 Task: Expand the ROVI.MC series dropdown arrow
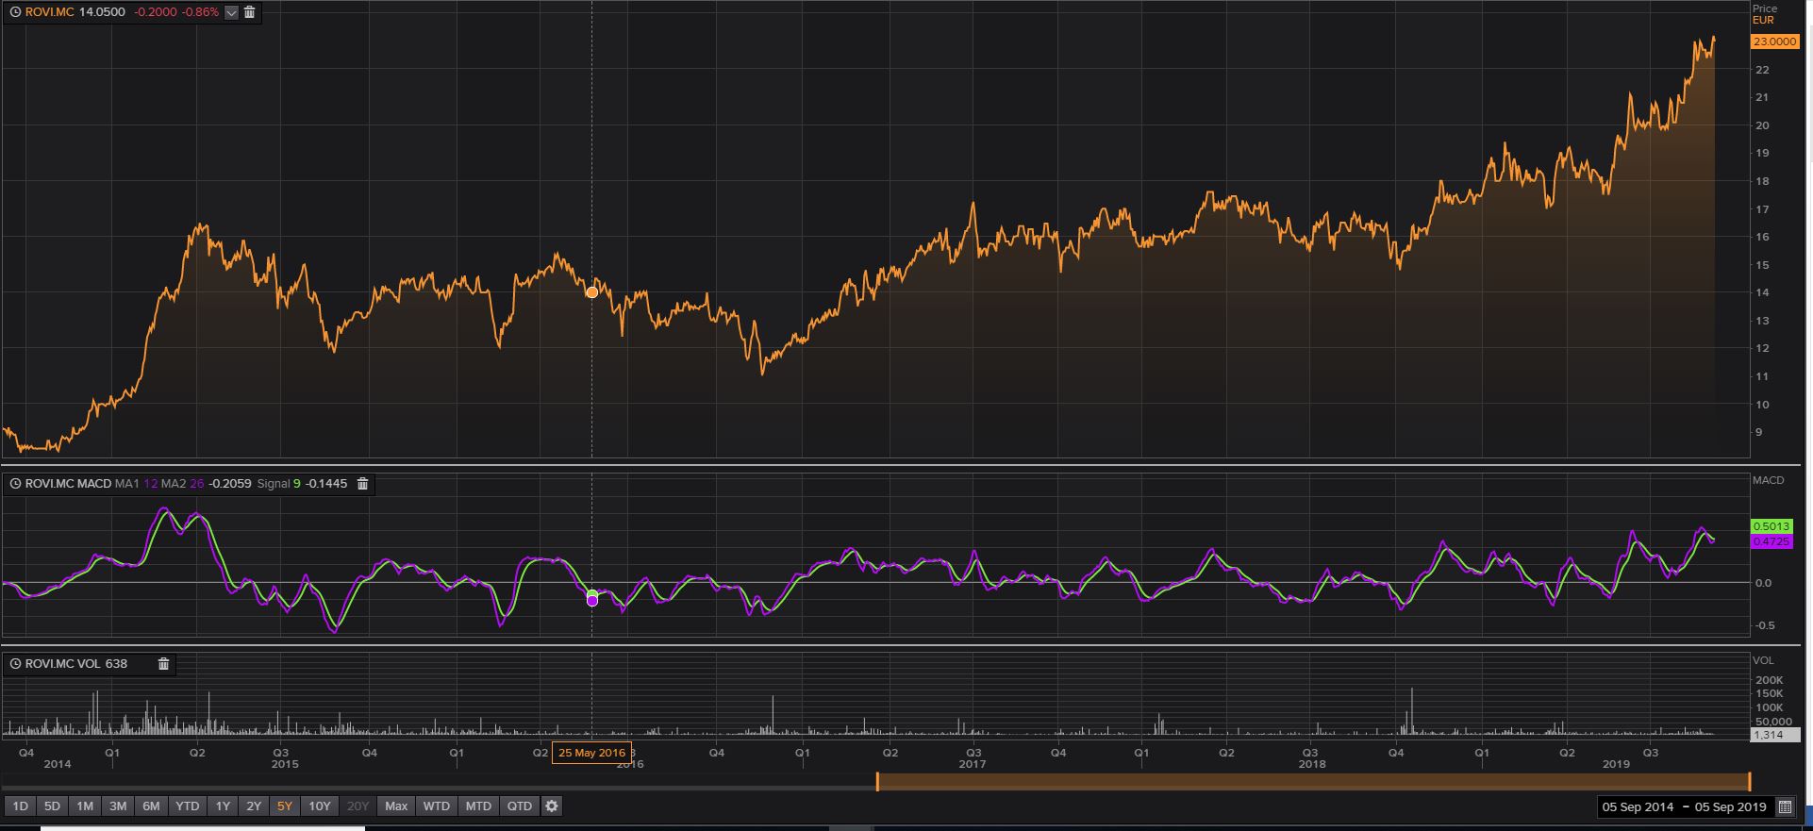pyautogui.click(x=231, y=12)
